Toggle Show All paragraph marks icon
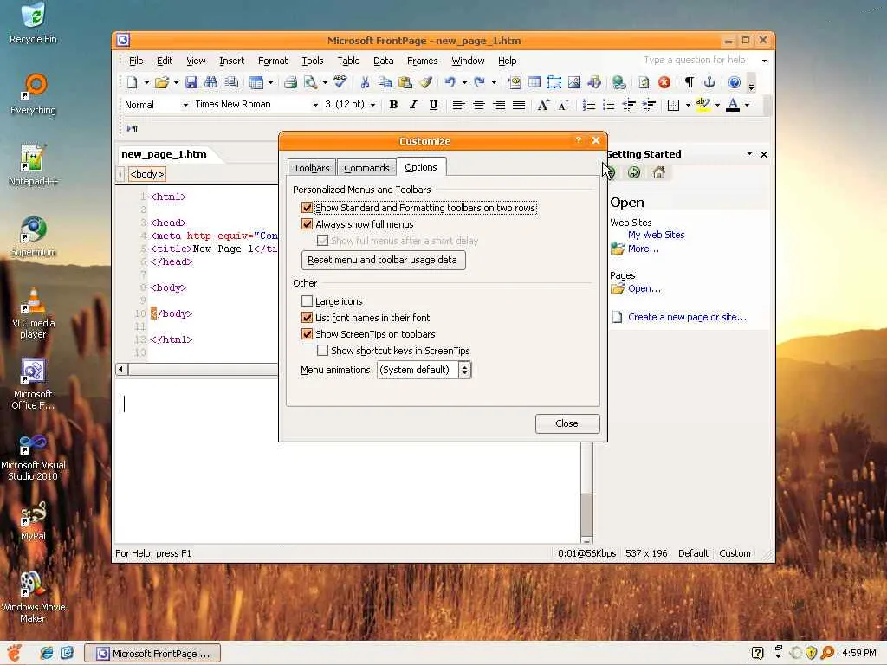Image resolution: width=887 pixels, height=665 pixels. click(x=689, y=82)
